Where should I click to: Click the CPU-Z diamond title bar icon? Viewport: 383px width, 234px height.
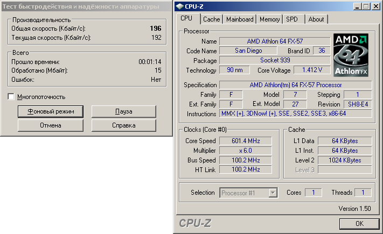click(x=179, y=6)
